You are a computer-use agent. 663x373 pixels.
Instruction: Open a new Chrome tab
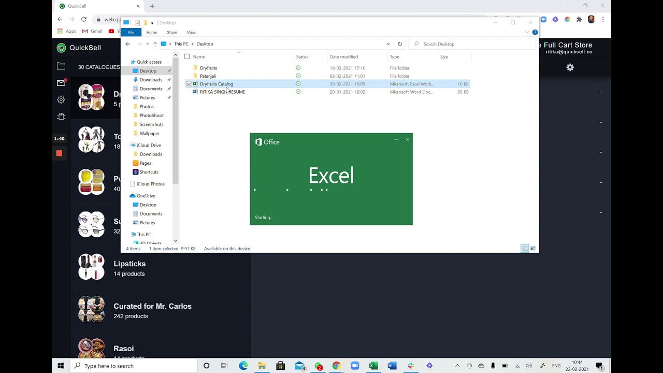click(152, 6)
